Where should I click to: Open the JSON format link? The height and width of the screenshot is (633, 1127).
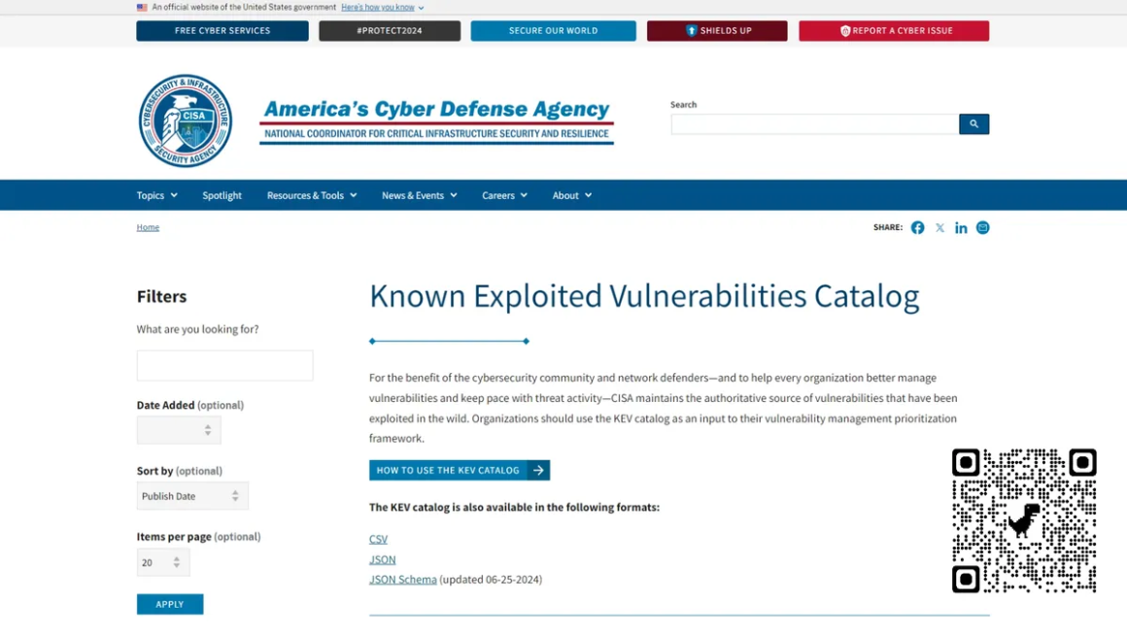coord(383,559)
